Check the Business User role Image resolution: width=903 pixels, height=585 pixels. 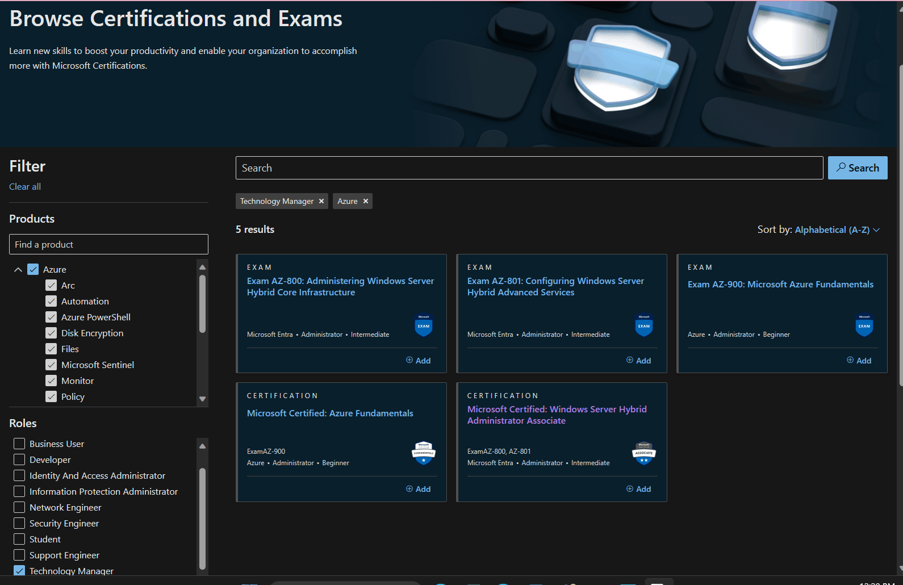(19, 444)
